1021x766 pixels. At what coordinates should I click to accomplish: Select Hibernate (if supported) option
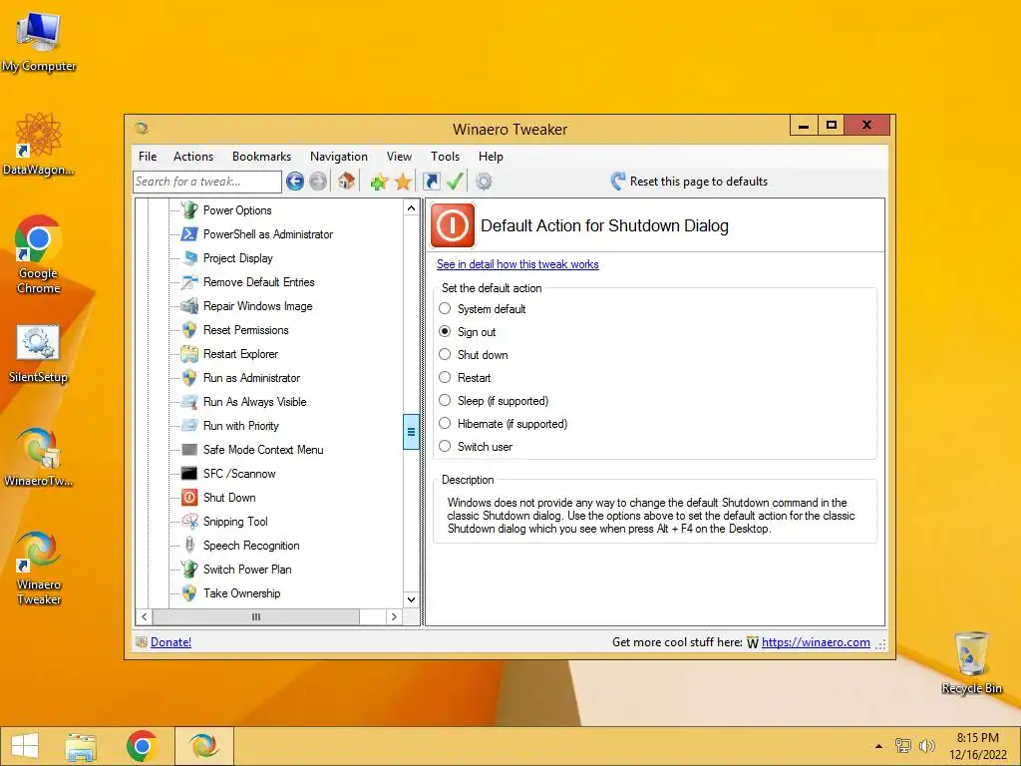pos(445,423)
